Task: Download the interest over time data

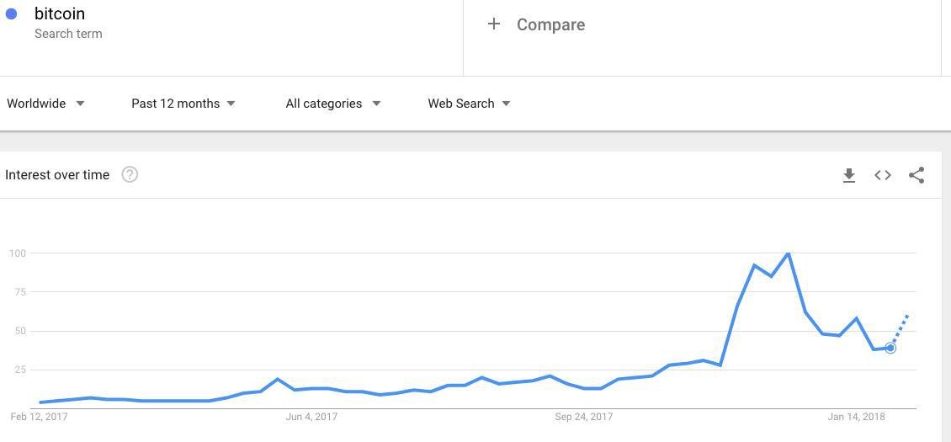Action: click(x=849, y=175)
